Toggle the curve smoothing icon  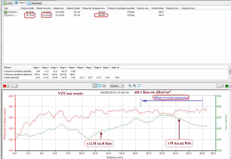coord(104,86)
